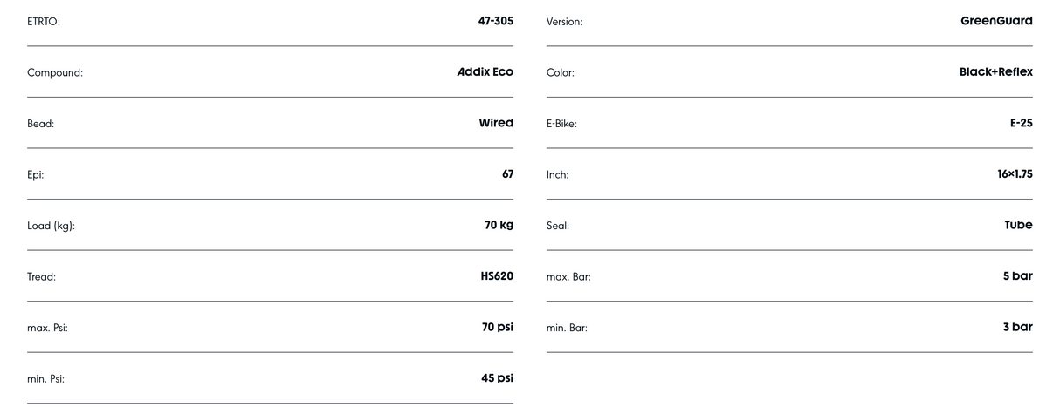The height and width of the screenshot is (414, 1060).
Task: Select the Addix Eco compound value
Action: click(x=479, y=72)
